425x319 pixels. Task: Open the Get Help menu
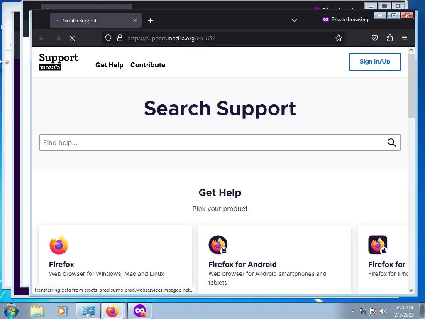pyautogui.click(x=110, y=65)
